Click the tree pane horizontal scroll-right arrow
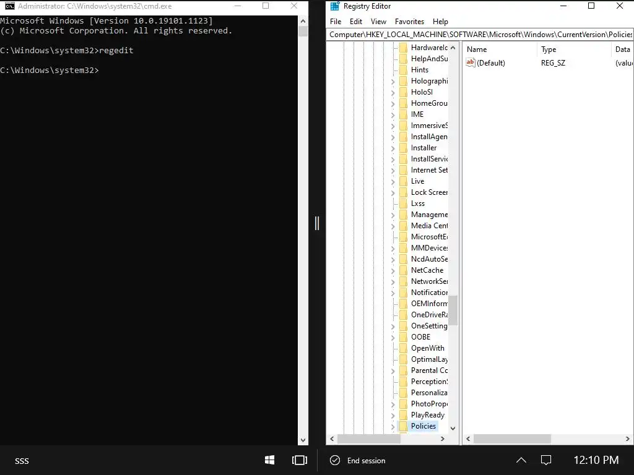Viewport: 634px width, 475px height. [442, 439]
